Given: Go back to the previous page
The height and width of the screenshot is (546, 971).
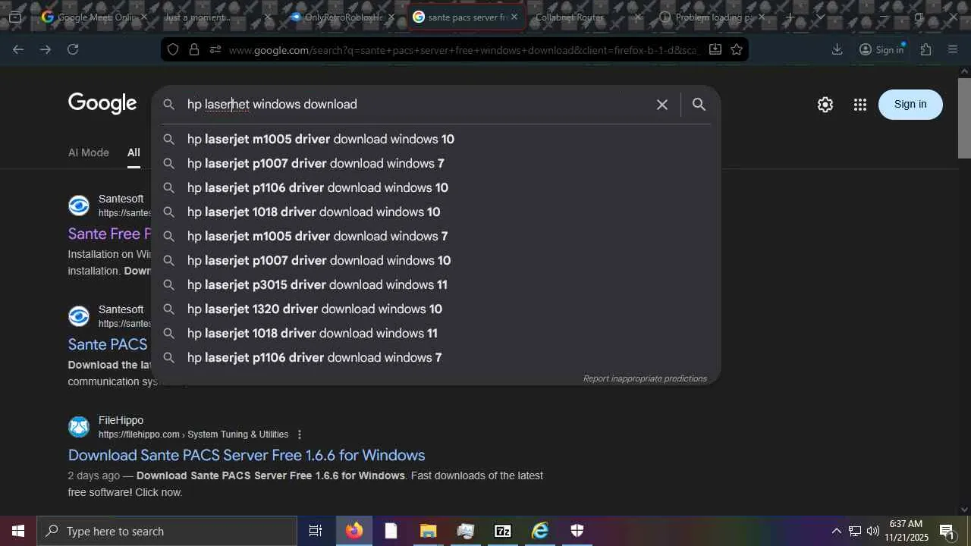Looking at the screenshot, I should [18, 49].
